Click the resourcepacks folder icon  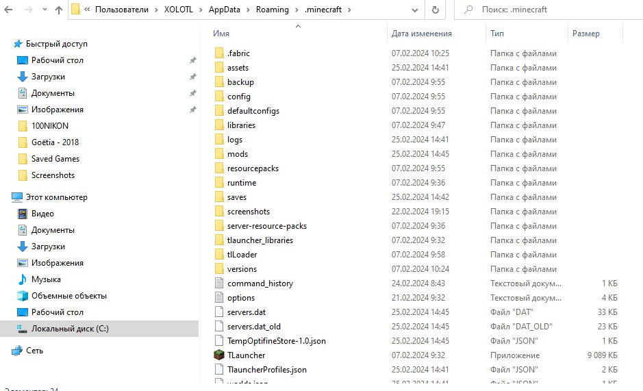coord(219,168)
